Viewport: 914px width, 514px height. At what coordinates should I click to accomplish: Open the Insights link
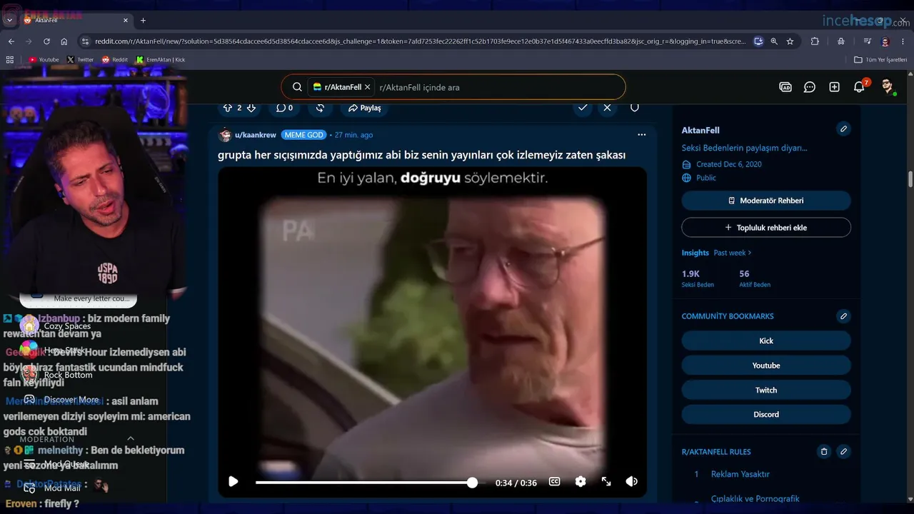tap(695, 253)
